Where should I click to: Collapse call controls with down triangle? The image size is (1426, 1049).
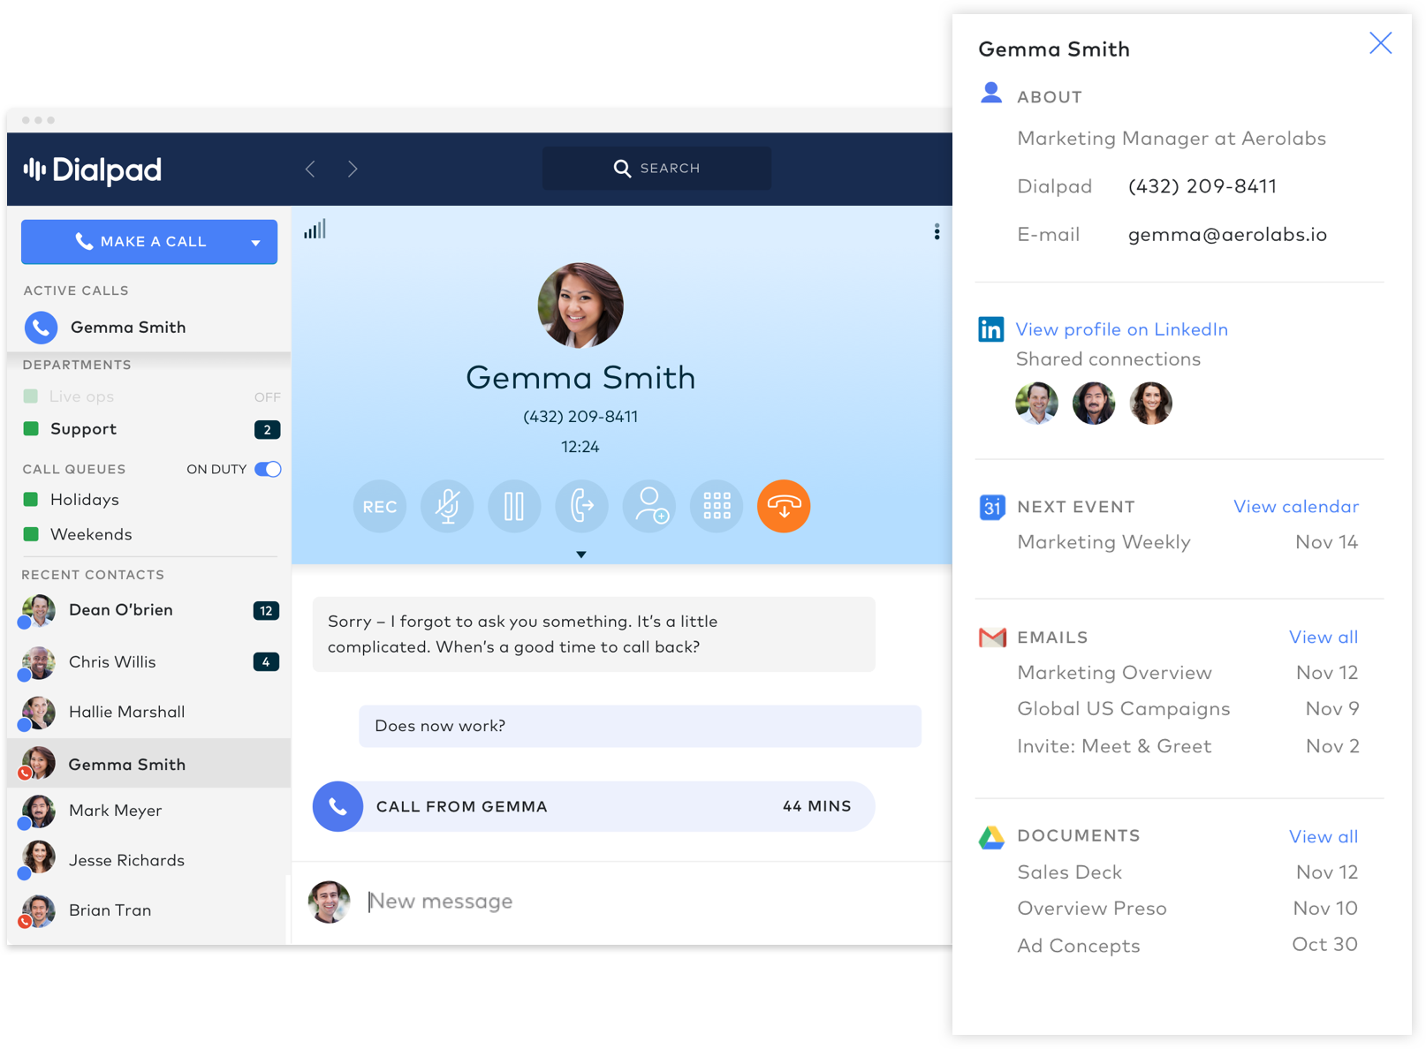pyautogui.click(x=581, y=555)
